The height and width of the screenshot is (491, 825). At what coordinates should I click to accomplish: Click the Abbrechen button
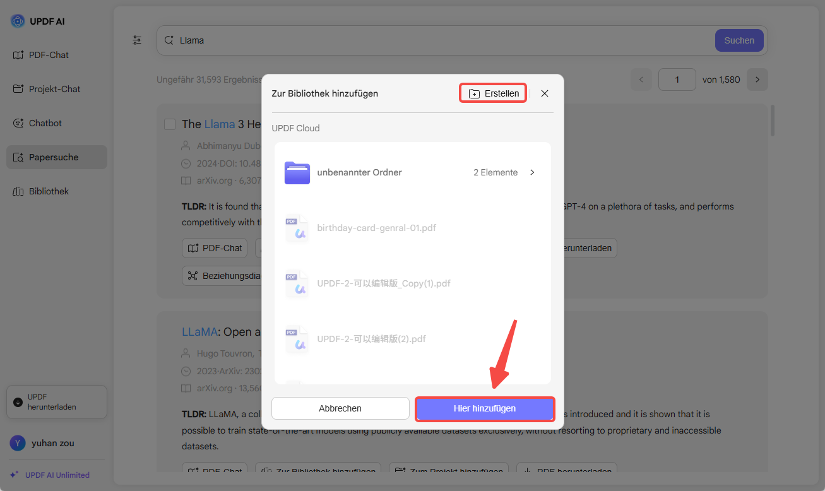tap(340, 408)
